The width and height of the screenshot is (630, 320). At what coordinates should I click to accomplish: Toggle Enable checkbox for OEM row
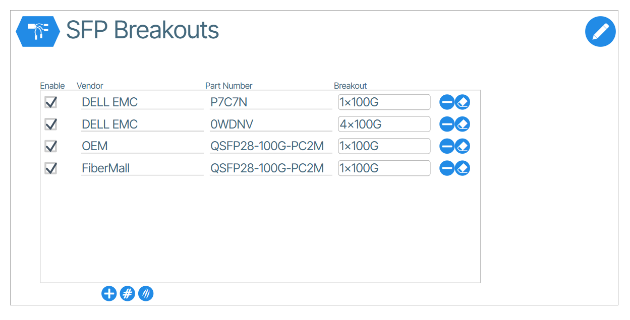[x=51, y=146]
